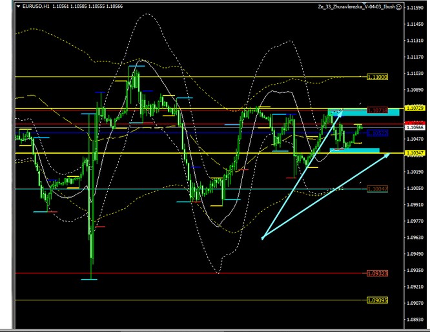The image size is (430, 332).
Task: Select the red 1.10718 level label
Action: [377, 111]
